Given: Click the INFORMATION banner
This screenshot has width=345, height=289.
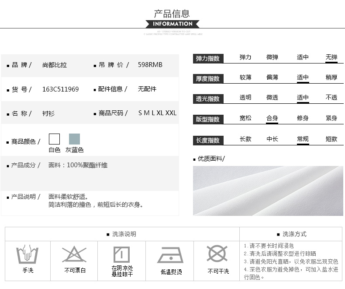Looking at the screenshot, I should tap(172, 24).
